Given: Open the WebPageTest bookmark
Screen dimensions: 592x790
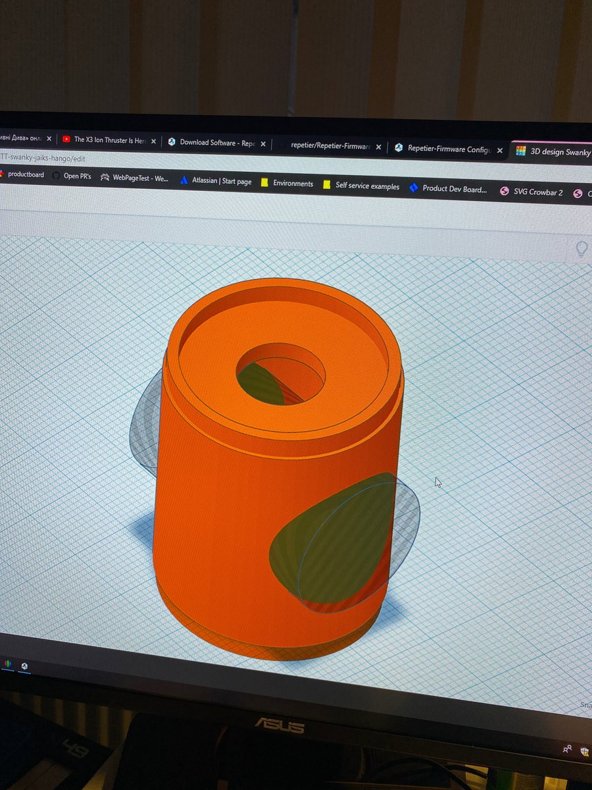Looking at the screenshot, I should [x=135, y=178].
